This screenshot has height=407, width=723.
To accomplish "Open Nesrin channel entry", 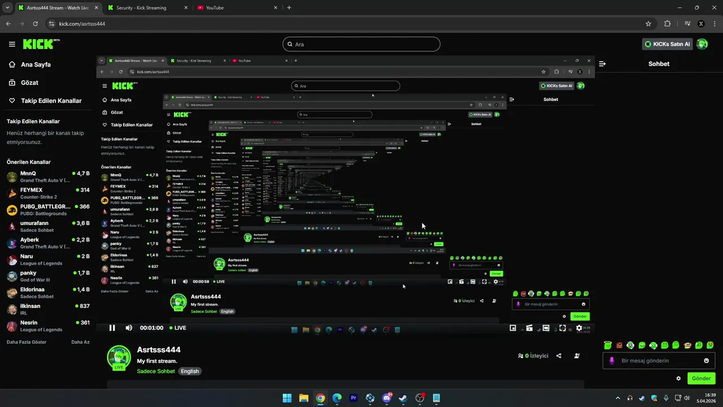I will (x=47, y=326).
